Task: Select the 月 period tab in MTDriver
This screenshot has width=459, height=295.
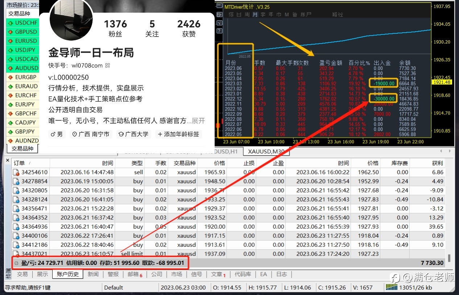Action: (255, 14)
